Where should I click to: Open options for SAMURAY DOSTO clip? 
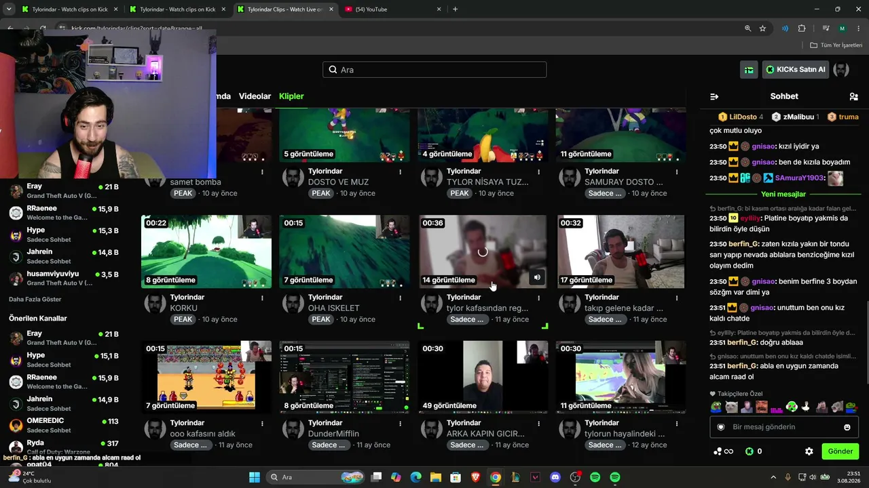point(677,172)
